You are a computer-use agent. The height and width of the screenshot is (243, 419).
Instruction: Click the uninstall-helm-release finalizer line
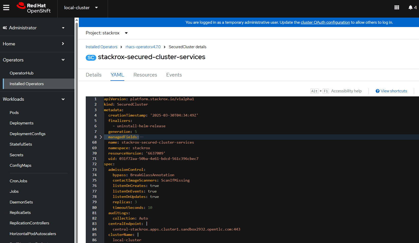coord(139,126)
